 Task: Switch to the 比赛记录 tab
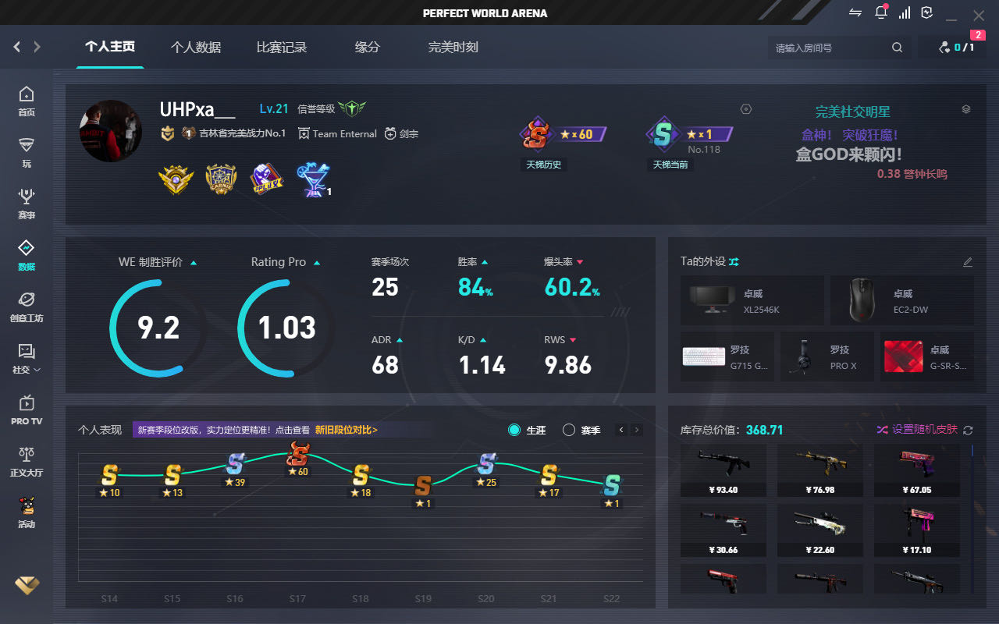tap(282, 48)
